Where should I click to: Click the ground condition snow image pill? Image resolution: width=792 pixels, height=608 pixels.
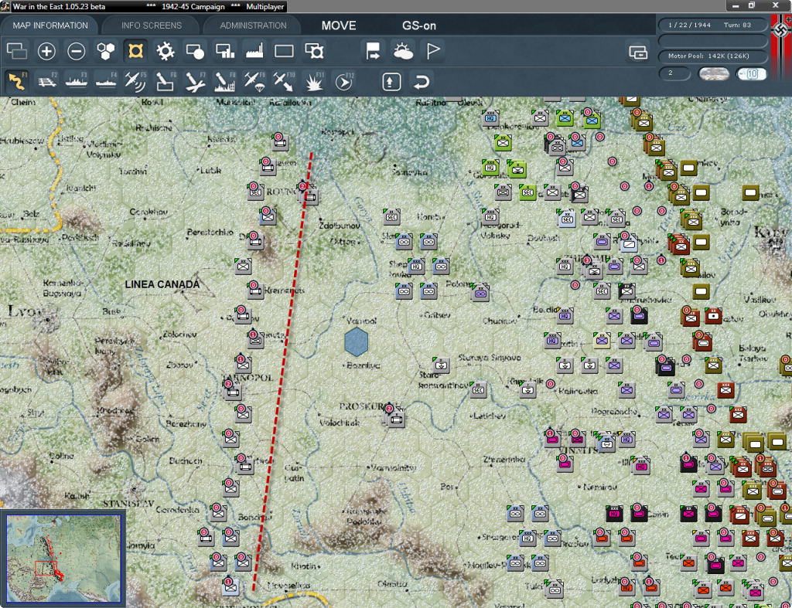[x=714, y=73]
